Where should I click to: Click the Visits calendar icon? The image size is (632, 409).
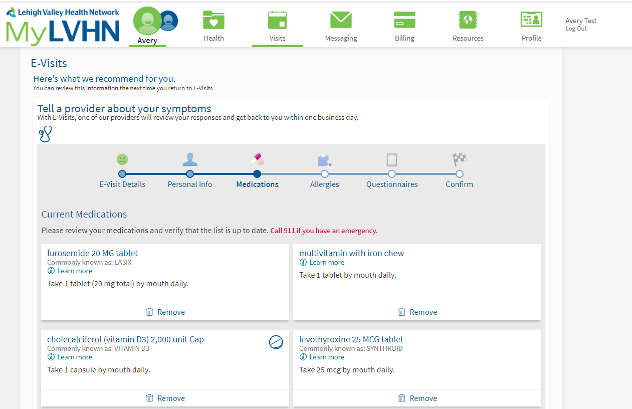pyautogui.click(x=277, y=21)
